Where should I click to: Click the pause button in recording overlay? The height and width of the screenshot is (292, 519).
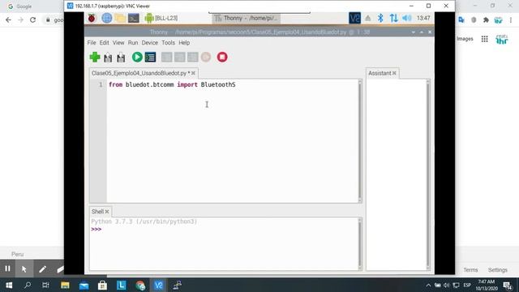[7, 268]
